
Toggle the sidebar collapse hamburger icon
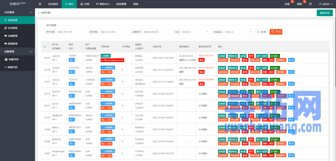tap(40, 4)
